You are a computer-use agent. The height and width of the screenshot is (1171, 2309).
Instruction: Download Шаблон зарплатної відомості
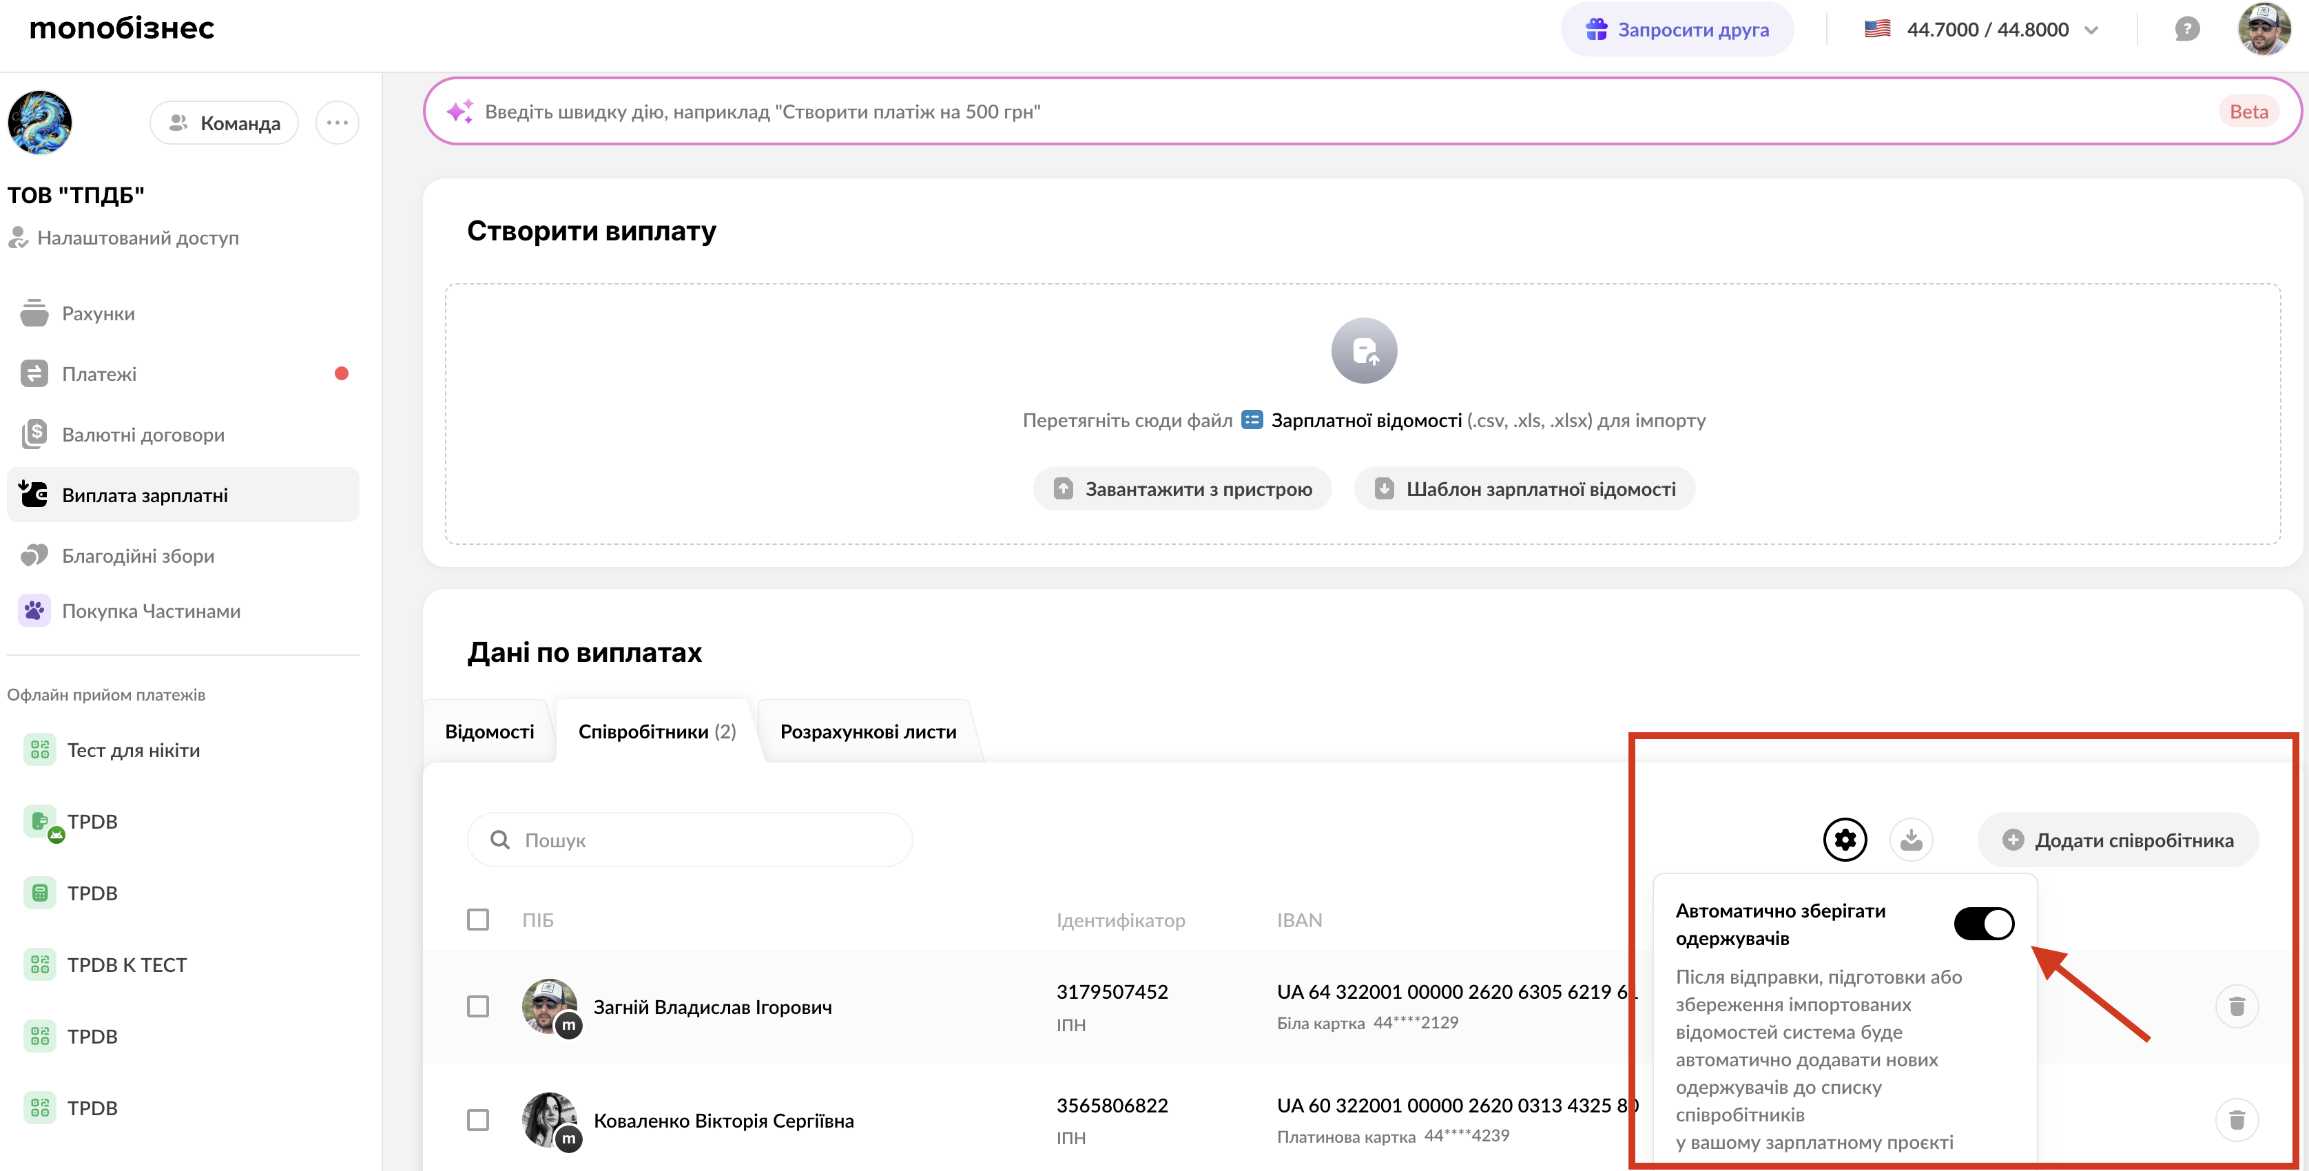[x=1524, y=488]
